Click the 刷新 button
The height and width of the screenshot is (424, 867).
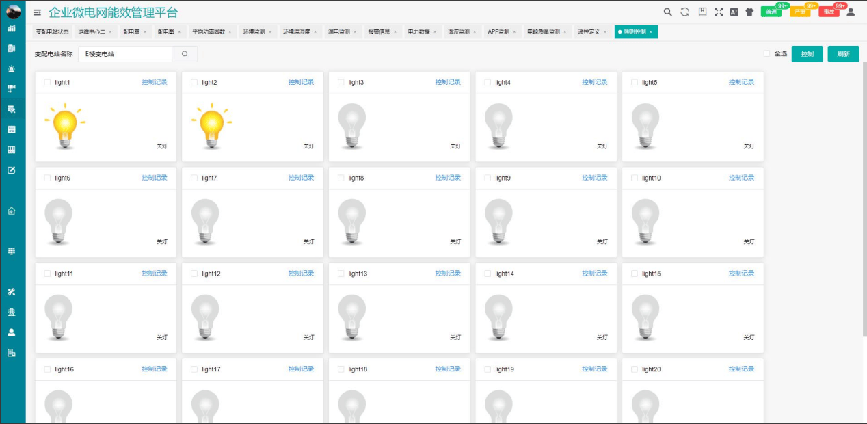(843, 54)
